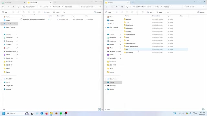Click the New button in Downloads toolbar
This screenshot has height=116, width=207.
(x=5, y=12)
